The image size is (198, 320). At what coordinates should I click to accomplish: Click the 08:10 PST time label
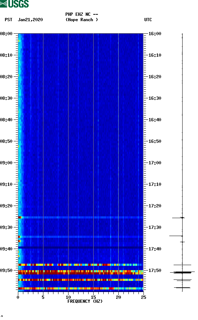6,55
